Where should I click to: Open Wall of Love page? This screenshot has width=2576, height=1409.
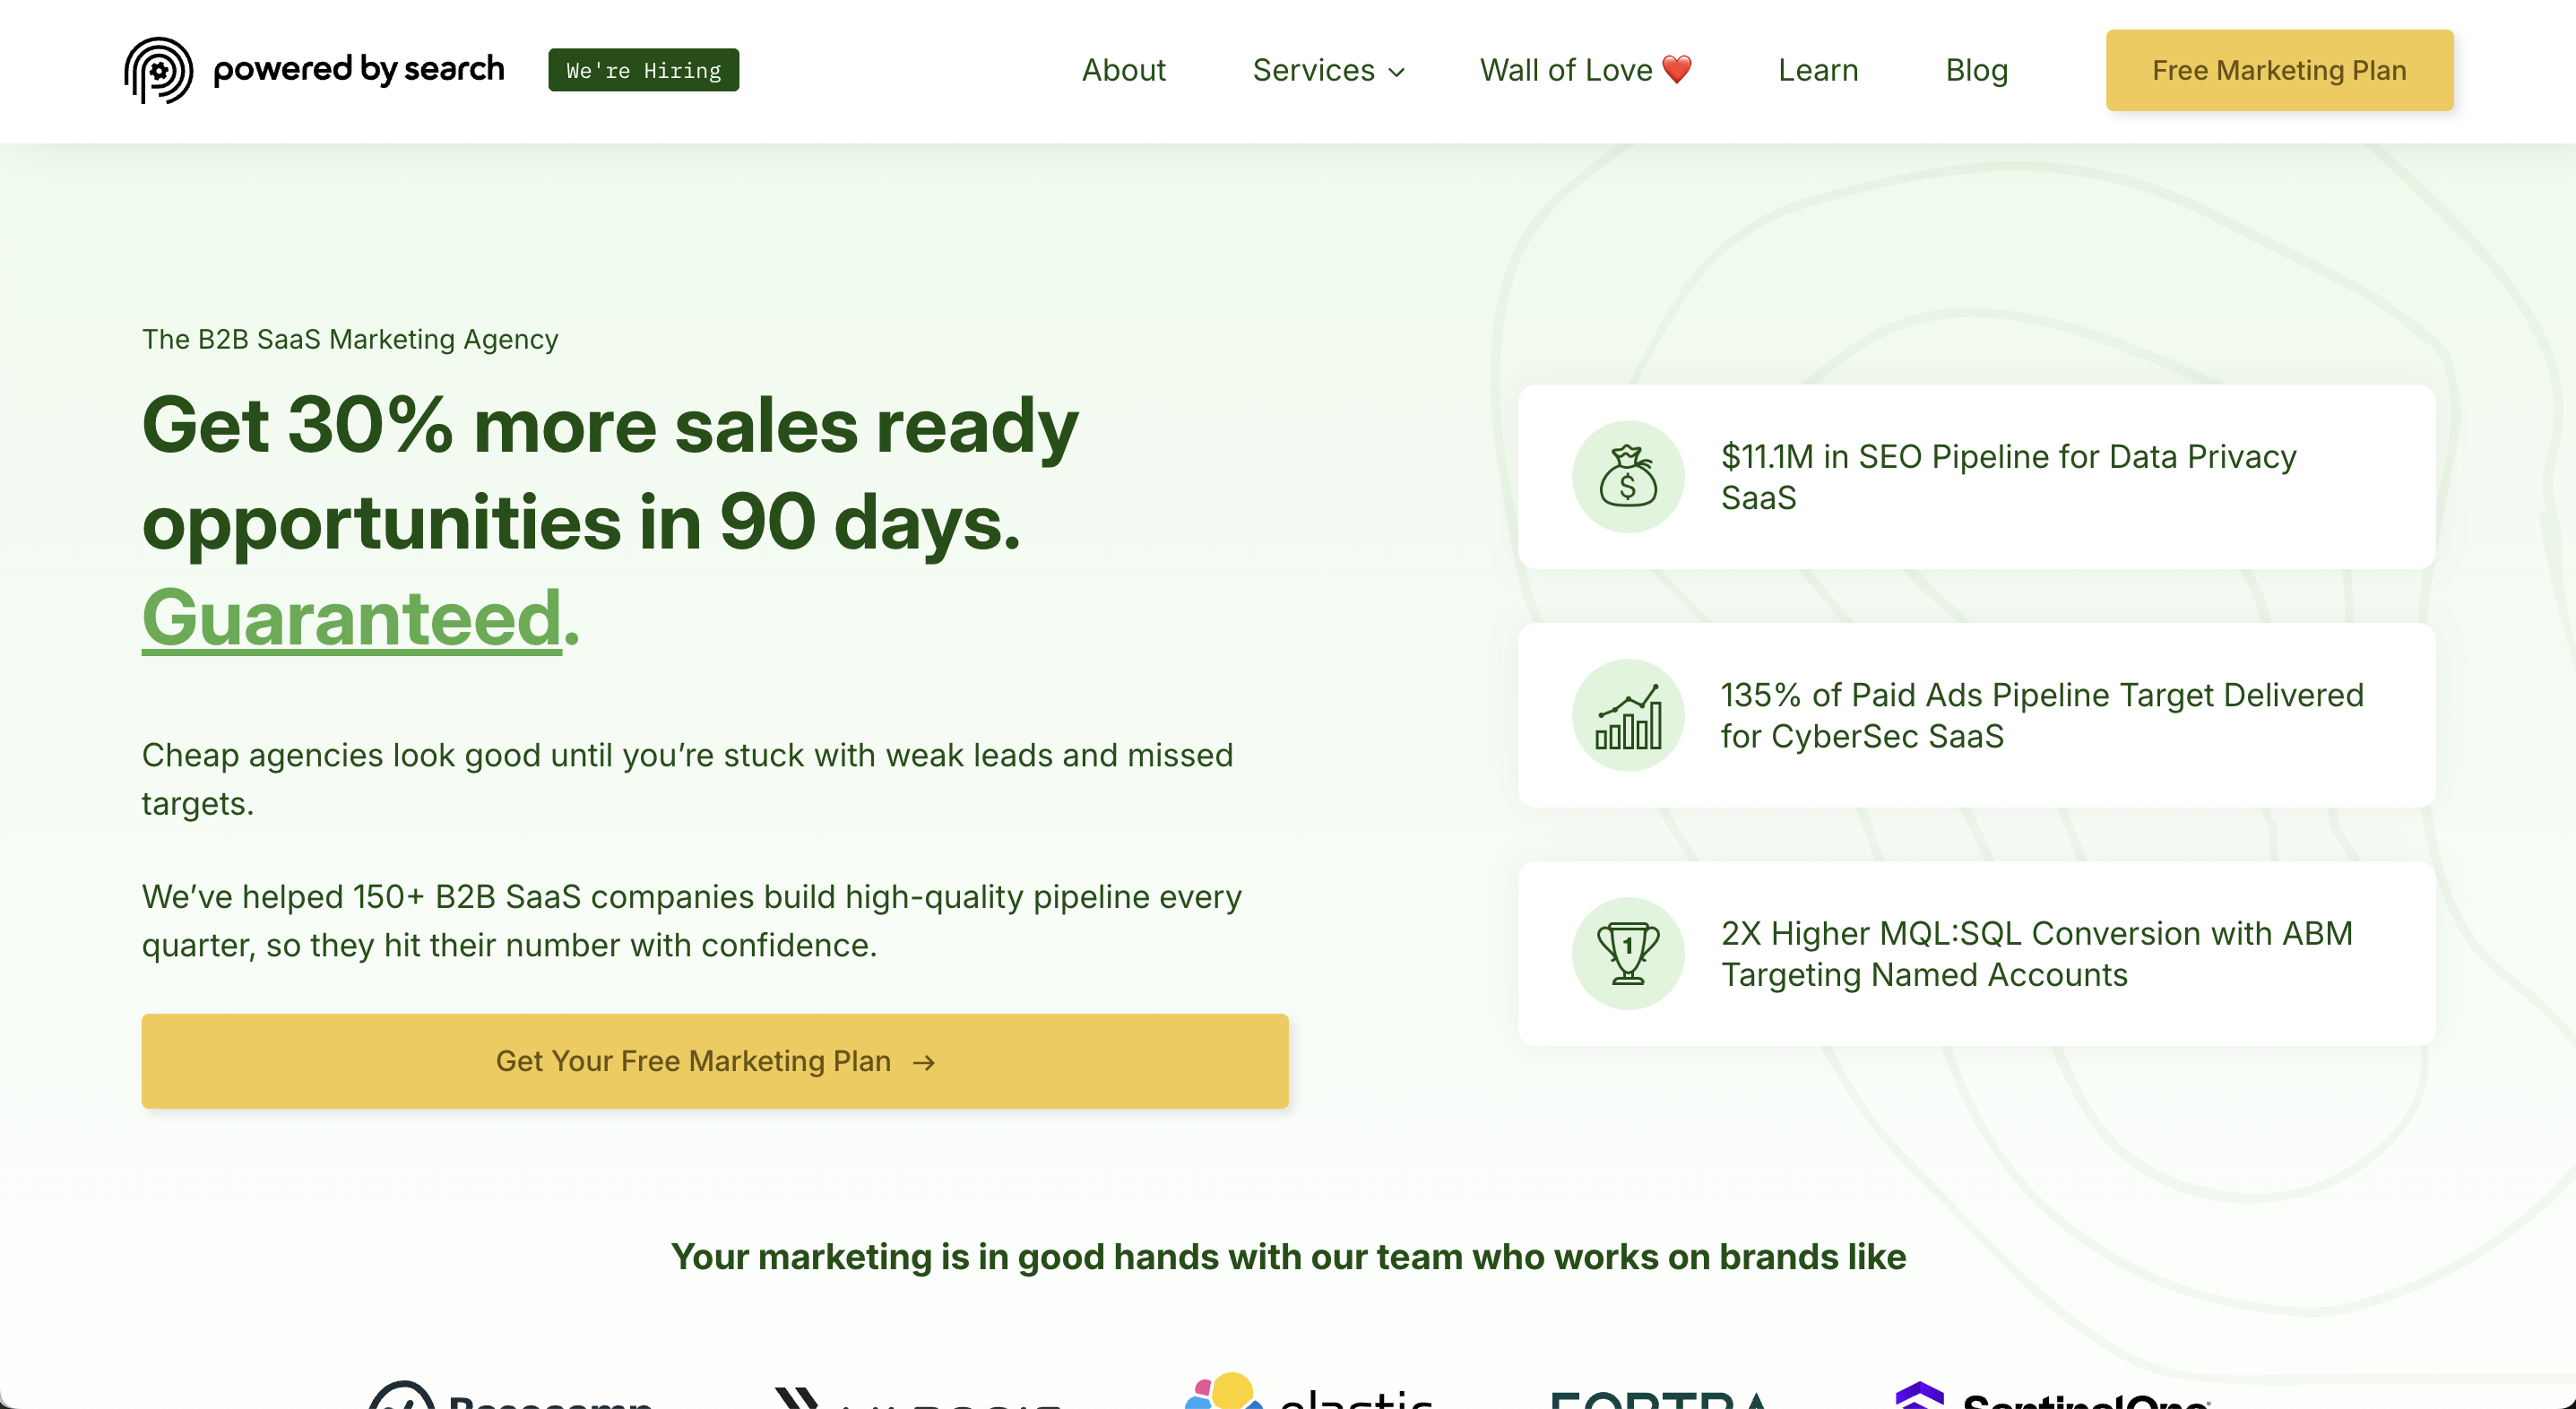[1565, 70]
